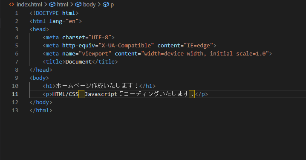Click the p breadcrumb segment
This screenshot has width=306, height=160.
coord(112,5)
